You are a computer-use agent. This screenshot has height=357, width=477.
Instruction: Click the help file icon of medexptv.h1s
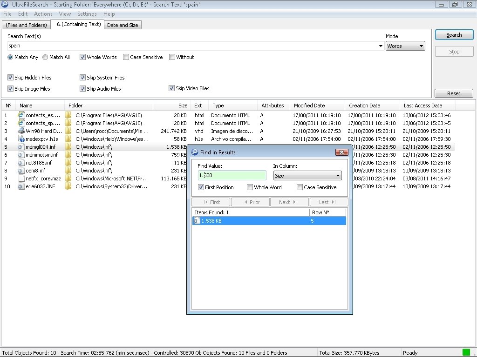(21, 139)
